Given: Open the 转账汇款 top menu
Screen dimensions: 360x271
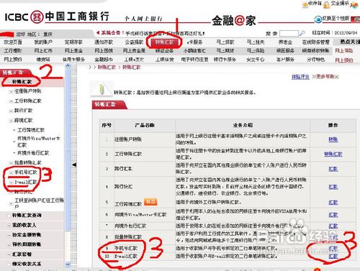Looking at the screenshot, I should (164, 42).
